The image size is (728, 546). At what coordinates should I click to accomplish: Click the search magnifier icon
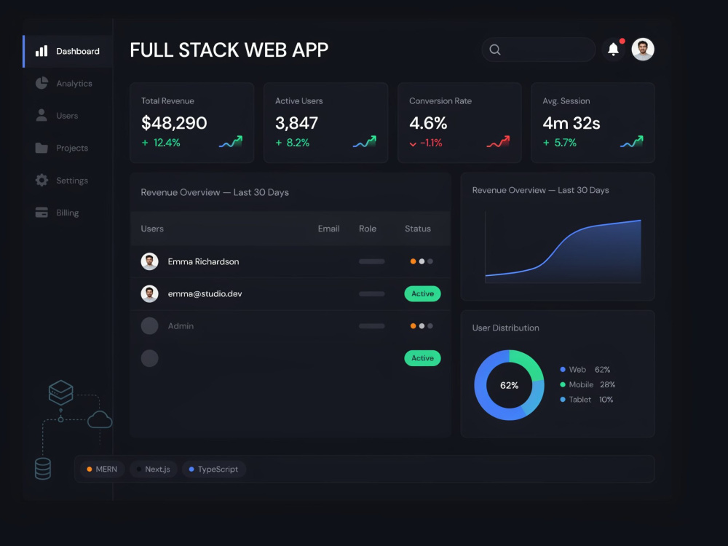click(x=495, y=50)
